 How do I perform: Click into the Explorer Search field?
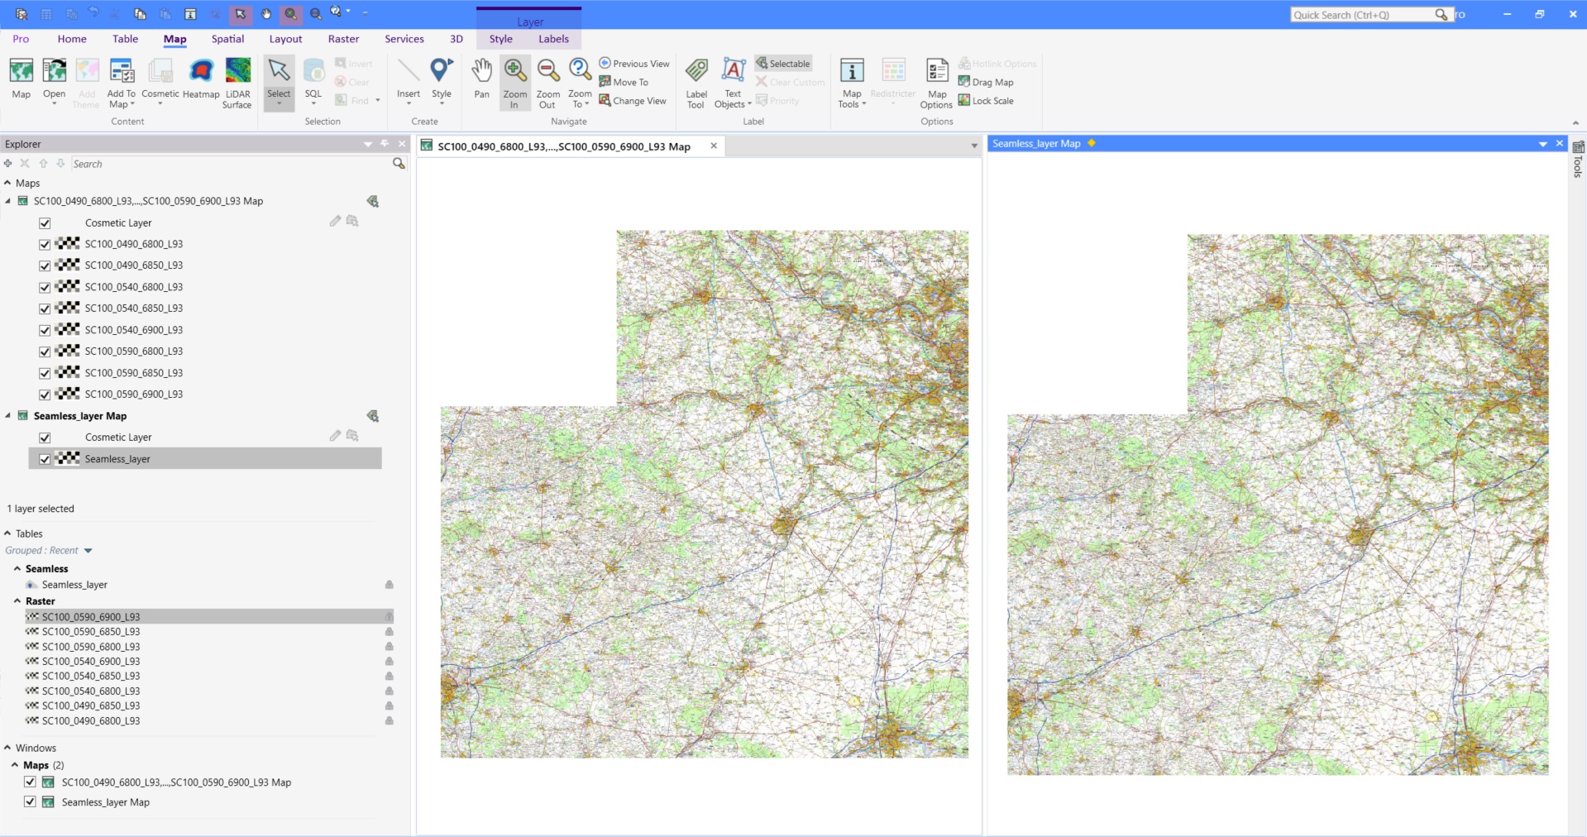click(230, 164)
